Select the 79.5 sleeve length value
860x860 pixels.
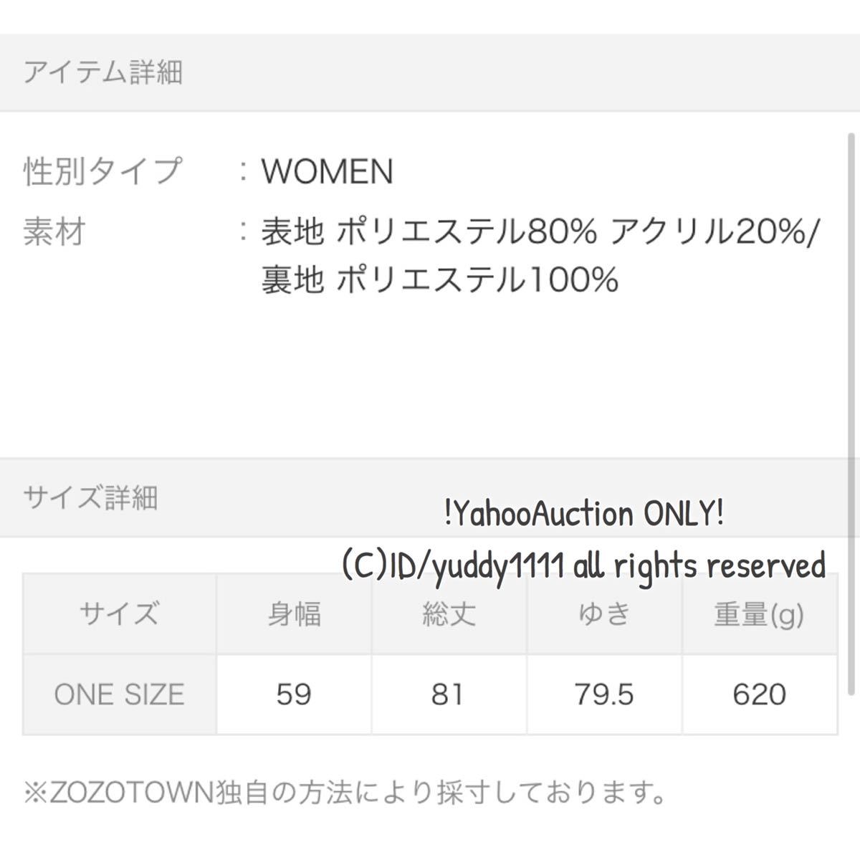[604, 694]
